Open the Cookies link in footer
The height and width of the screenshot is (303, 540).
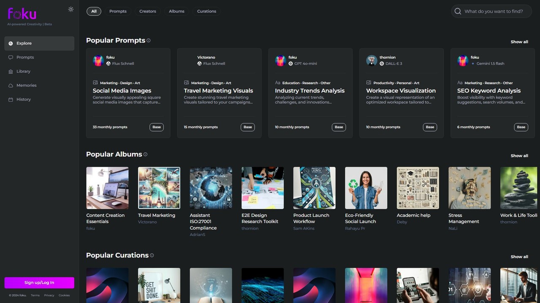(x=64, y=295)
